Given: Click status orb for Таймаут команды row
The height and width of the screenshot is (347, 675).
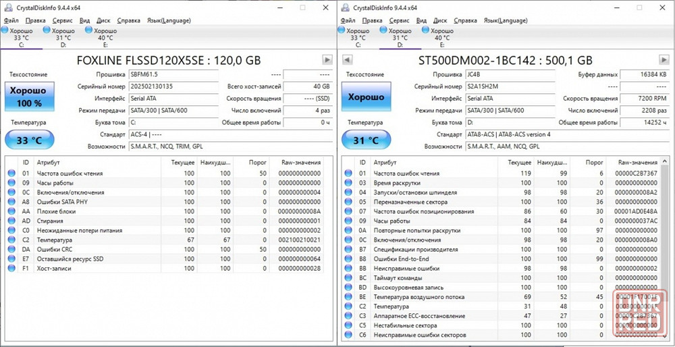Looking at the screenshot, I should tap(348, 277).
